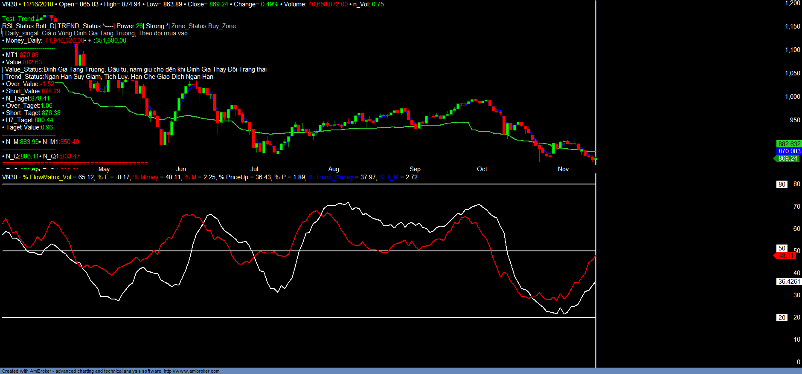Click the VN30 ticker symbol in title
The width and height of the screenshot is (802, 374).
[9, 4]
